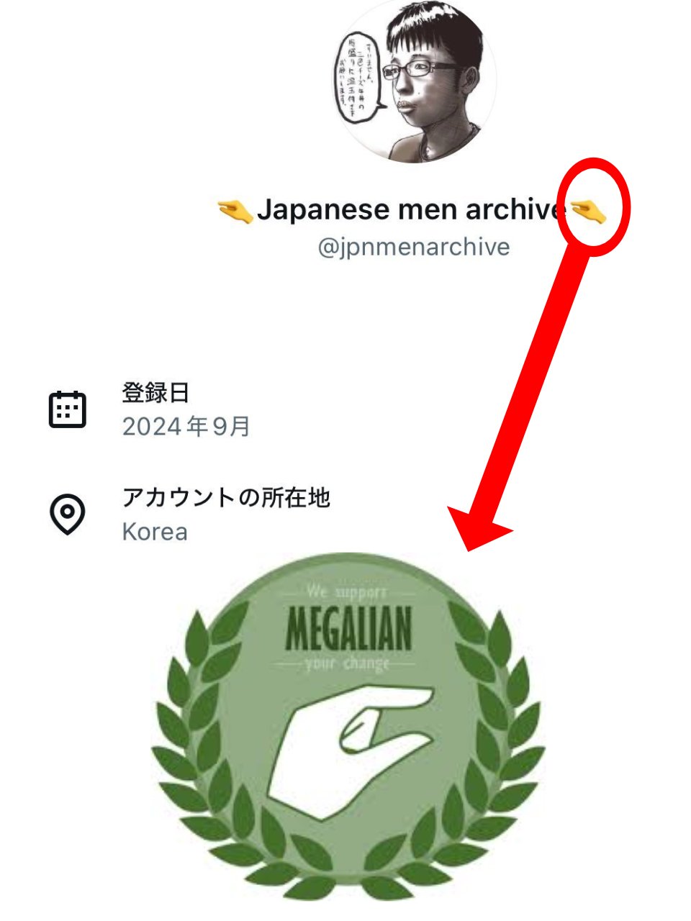Click the アカウントの所在地 label
691x921 pixels.
(x=226, y=497)
